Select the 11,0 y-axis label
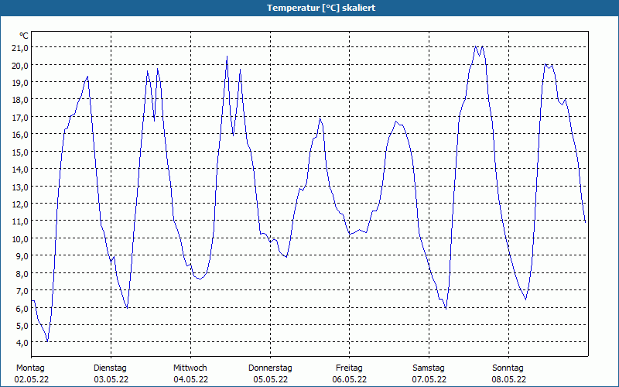Screen dimensions: 619x387 [20, 221]
